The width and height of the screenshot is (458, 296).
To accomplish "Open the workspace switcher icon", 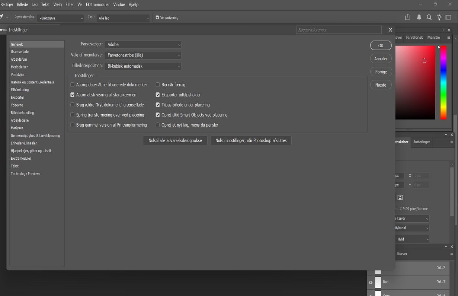I will 448,17.
